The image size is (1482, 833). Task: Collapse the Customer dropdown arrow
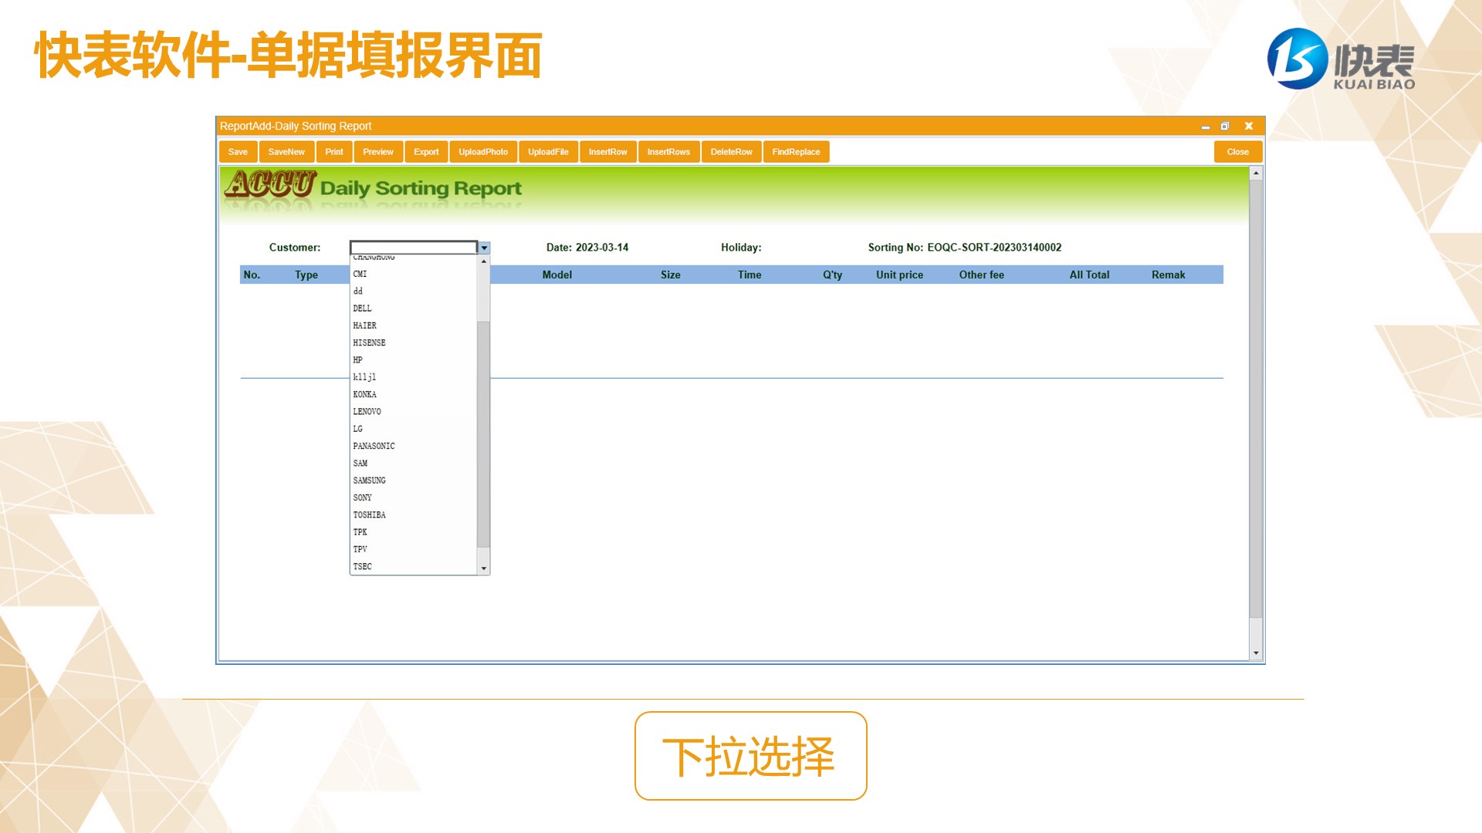(484, 248)
